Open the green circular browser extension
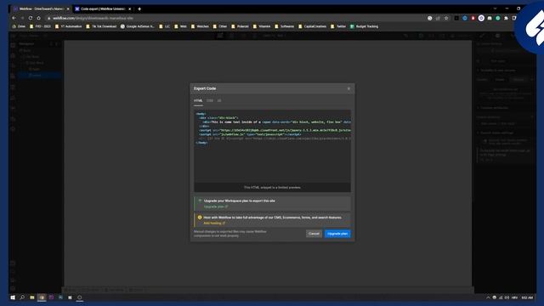The height and width of the screenshot is (306, 544). tap(498, 18)
